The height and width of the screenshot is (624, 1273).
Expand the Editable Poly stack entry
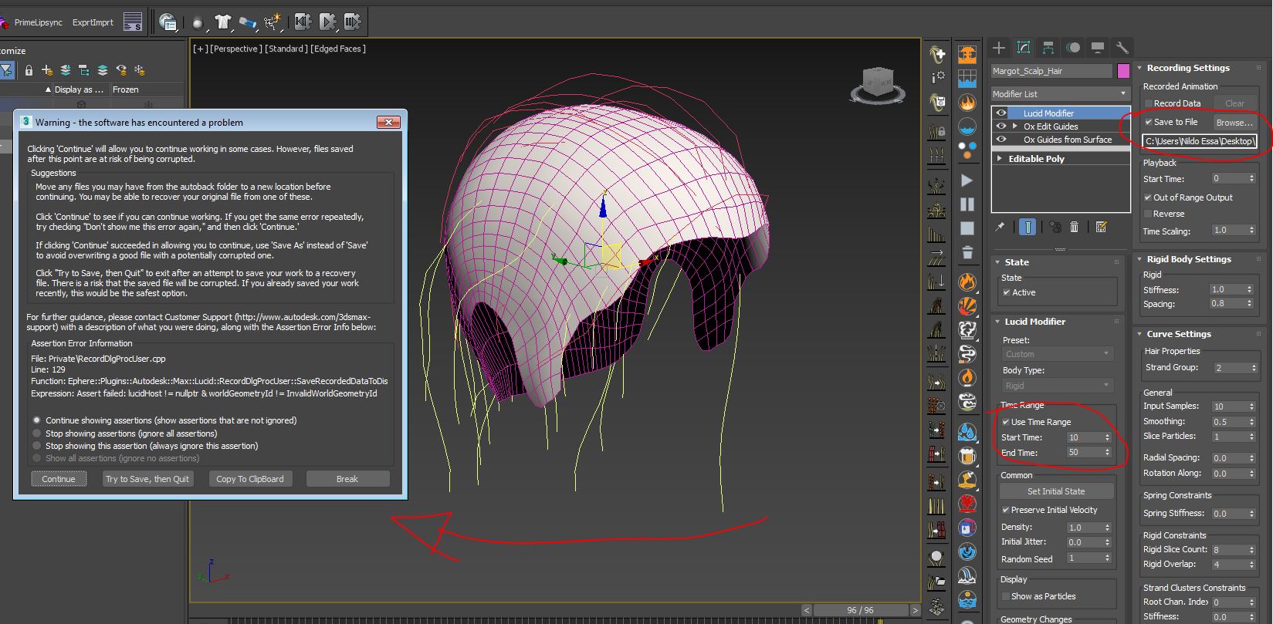tap(1000, 159)
